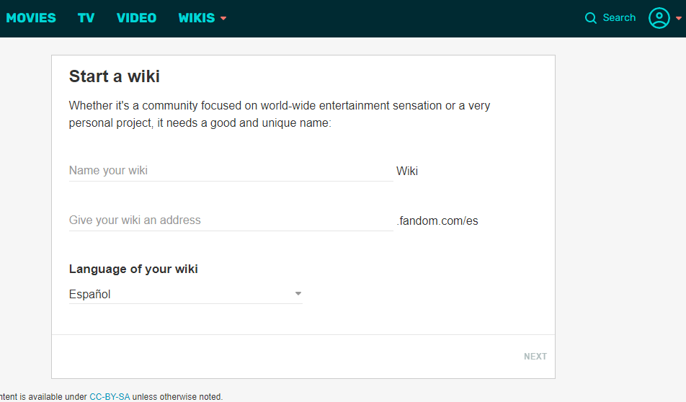Focus the 'Give your wiki an address' field
This screenshot has width=686, height=402.
[231, 220]
